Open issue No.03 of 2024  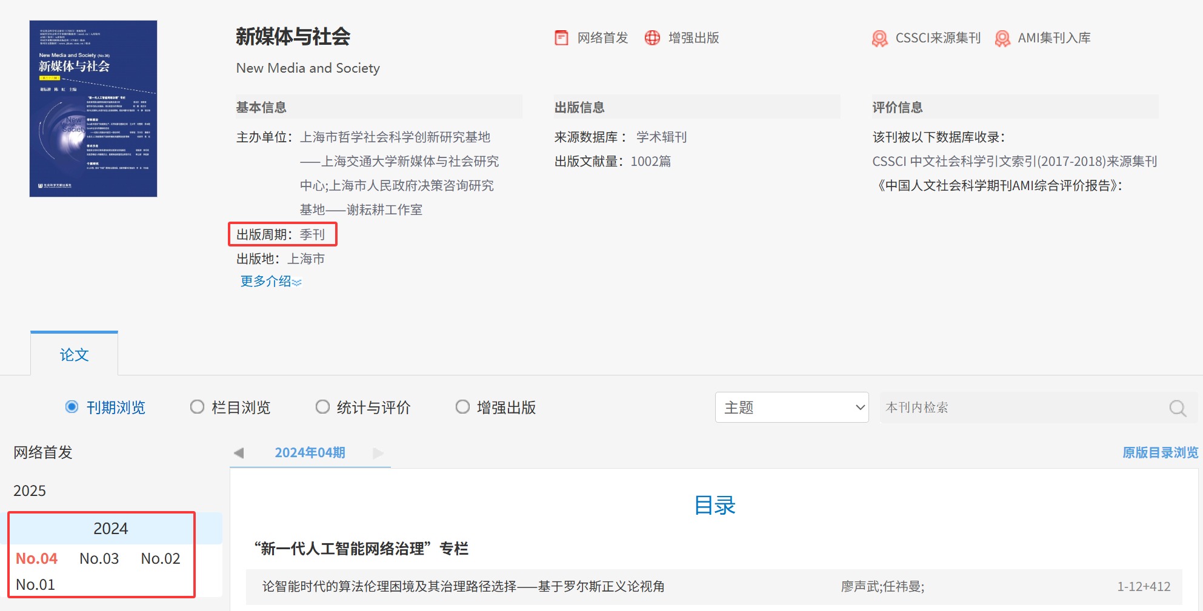click(99, 558)
